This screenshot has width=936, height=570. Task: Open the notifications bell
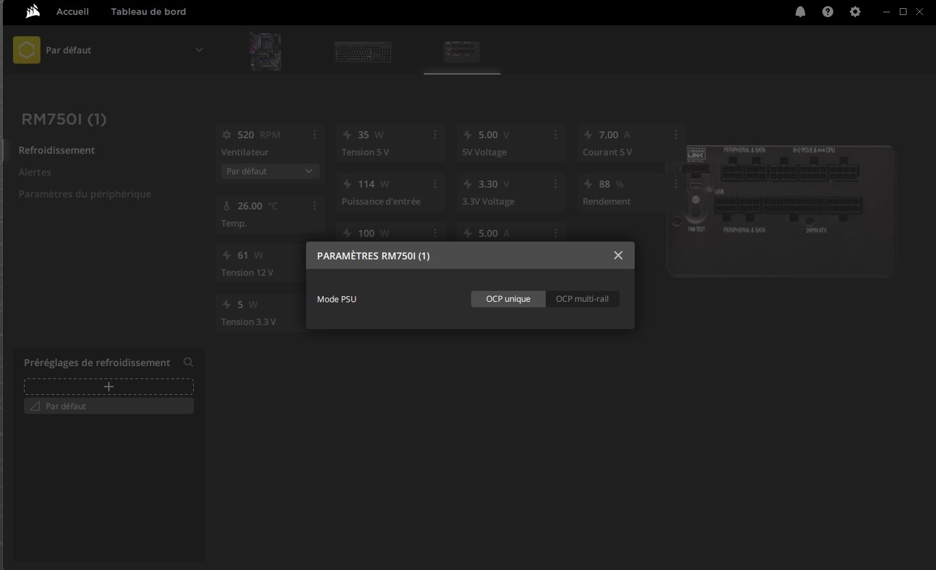click(x=800, y=12)
